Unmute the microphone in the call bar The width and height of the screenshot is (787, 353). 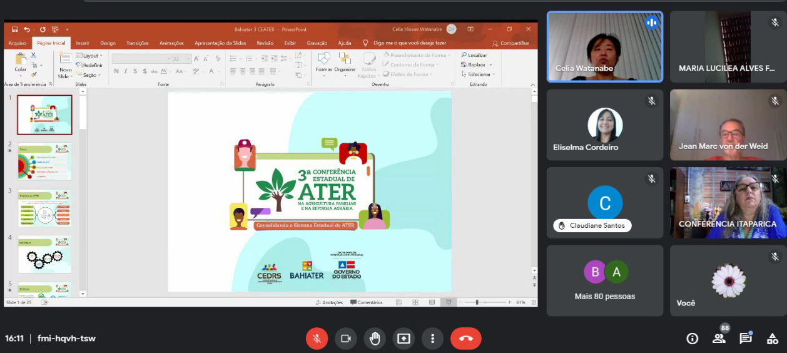click(x=317, y=339)
